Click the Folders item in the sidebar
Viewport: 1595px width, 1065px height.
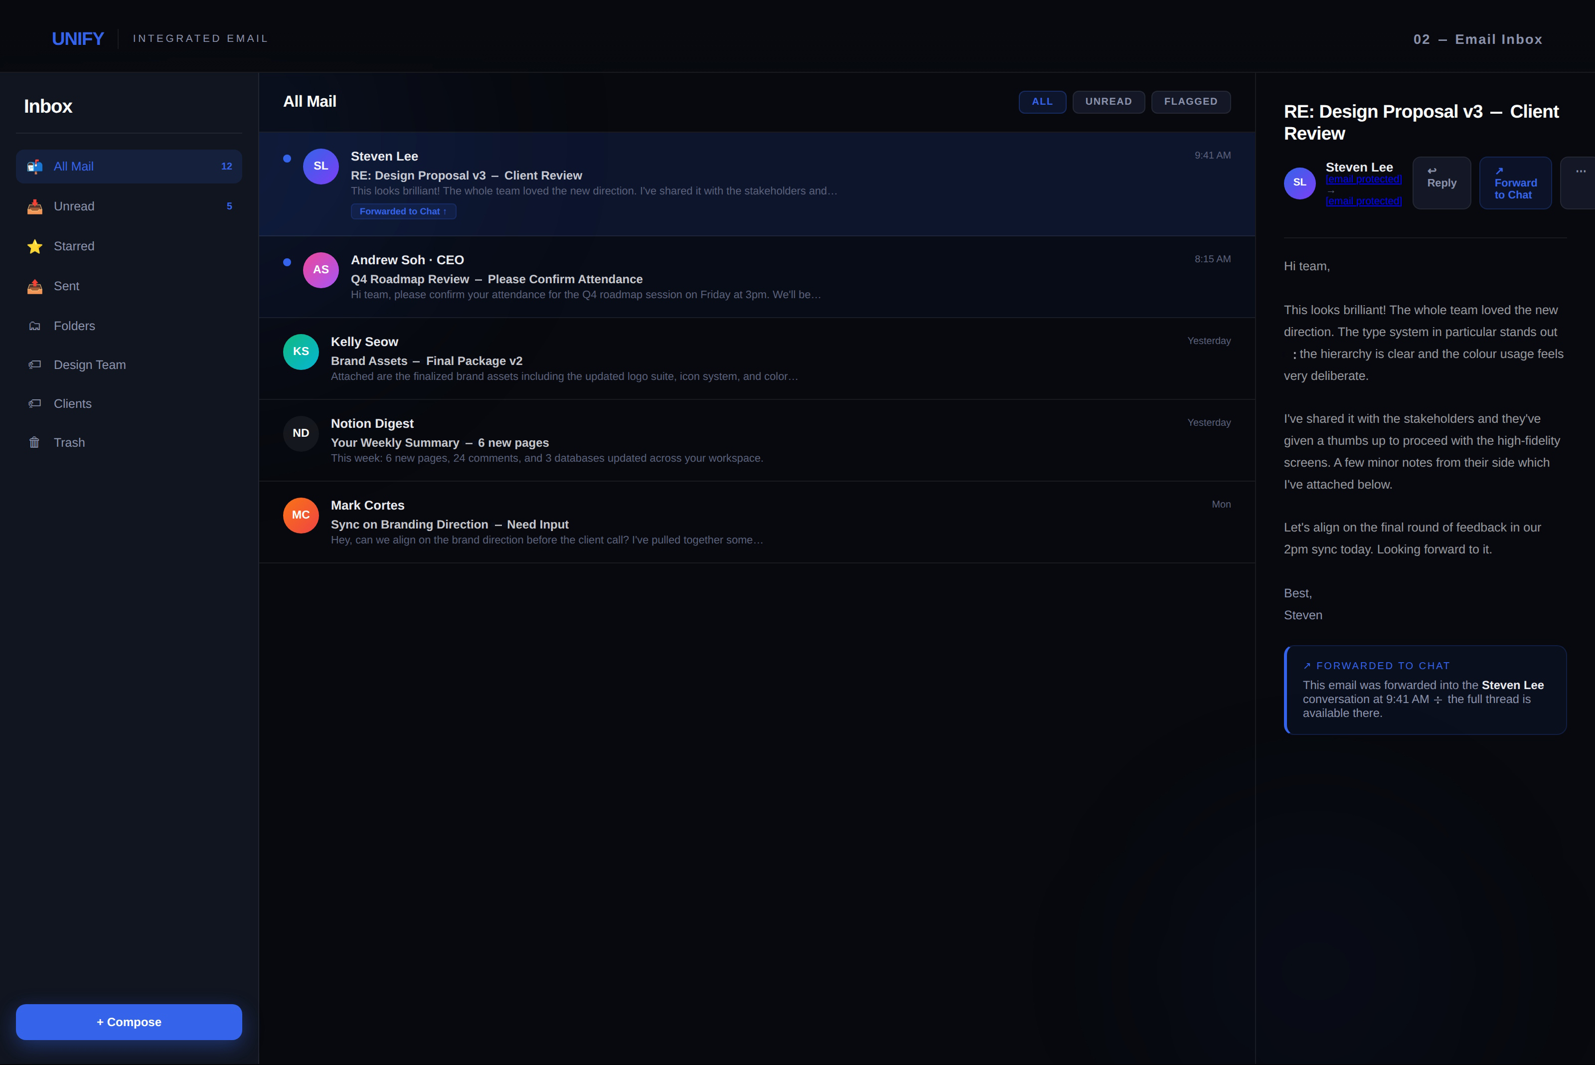[129, 326]
